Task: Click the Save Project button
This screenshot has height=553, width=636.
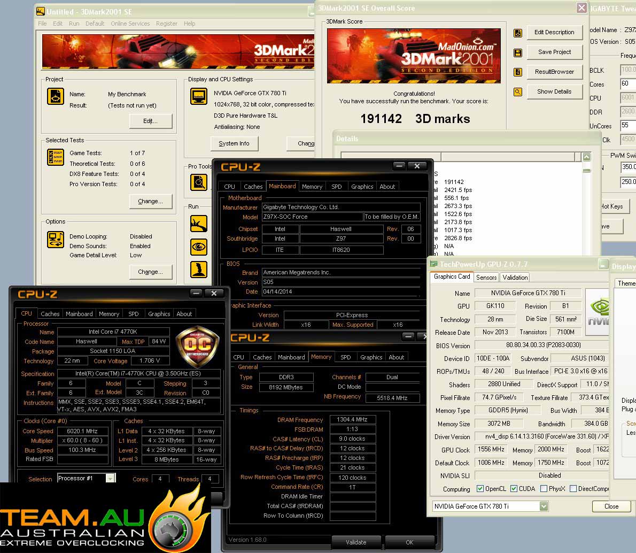Action: [554, 52]
